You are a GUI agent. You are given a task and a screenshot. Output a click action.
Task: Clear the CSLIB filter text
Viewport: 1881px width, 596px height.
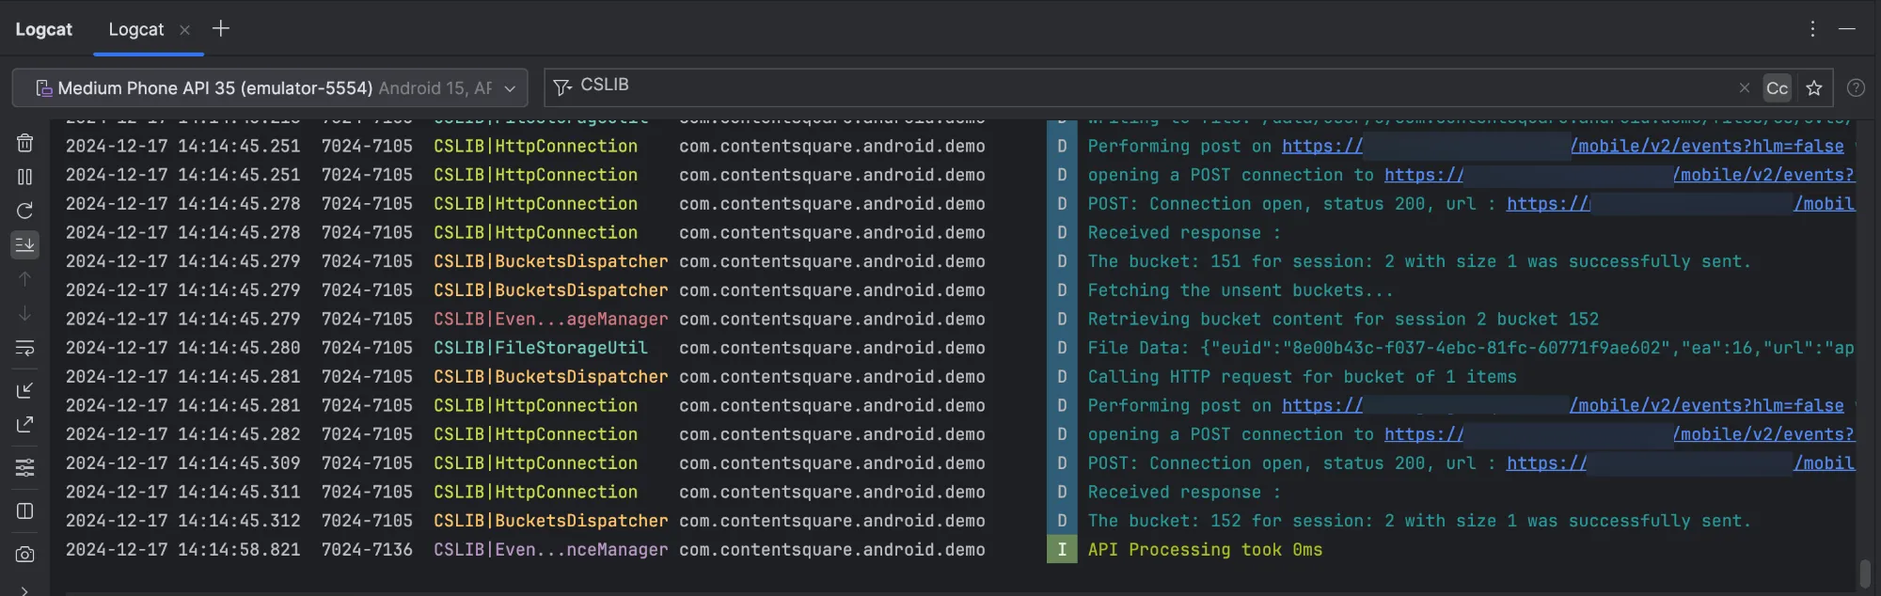(x=1745, y=88)
